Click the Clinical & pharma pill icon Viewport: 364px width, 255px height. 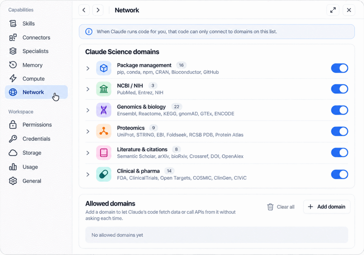point(104,174)
